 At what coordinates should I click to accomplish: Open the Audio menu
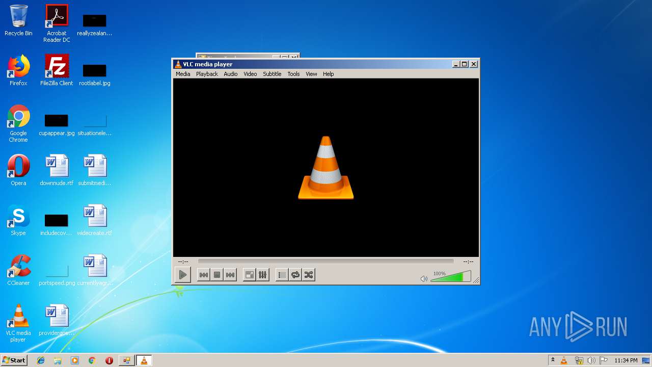tap(231, 74)
